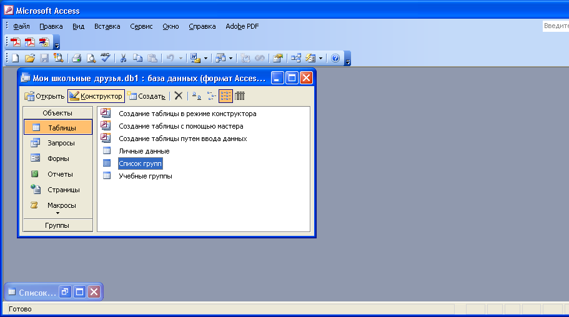
Task: Open the Сервис menu
Action: (x=141, y=26)
